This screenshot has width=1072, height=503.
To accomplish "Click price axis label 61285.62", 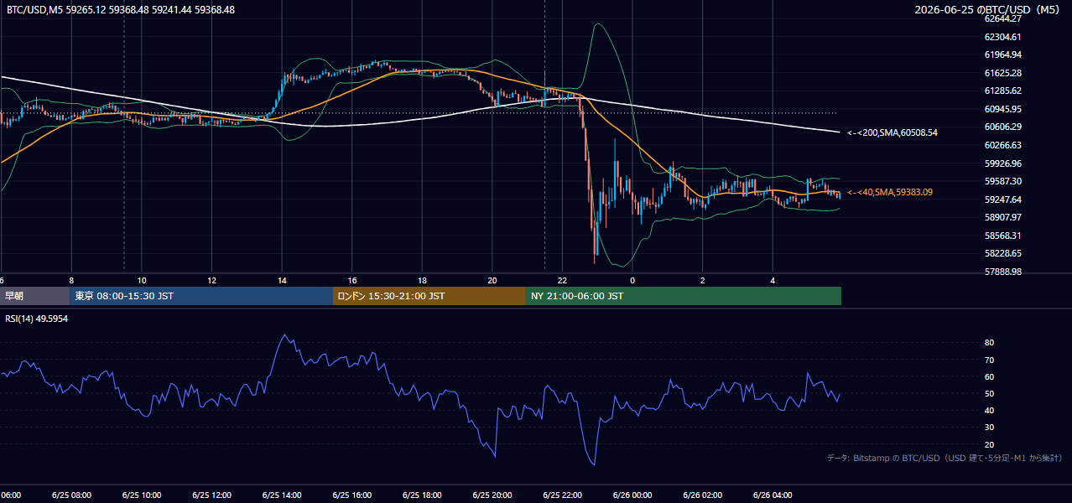I will click(x=1002, y=91).
